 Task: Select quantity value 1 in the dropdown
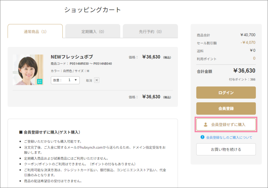tap(69, 80)
